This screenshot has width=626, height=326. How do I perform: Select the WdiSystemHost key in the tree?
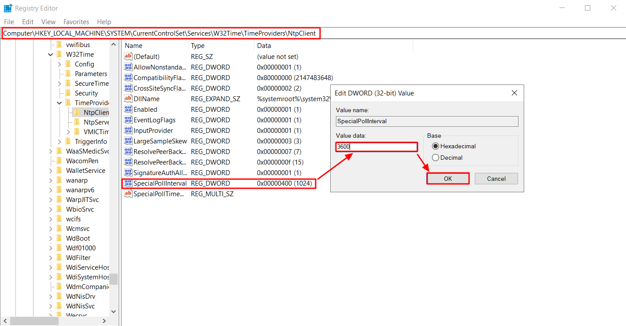tap(87, 277)
